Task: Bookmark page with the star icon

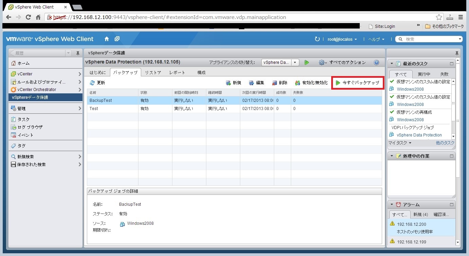Action: [x=439, y=17]
